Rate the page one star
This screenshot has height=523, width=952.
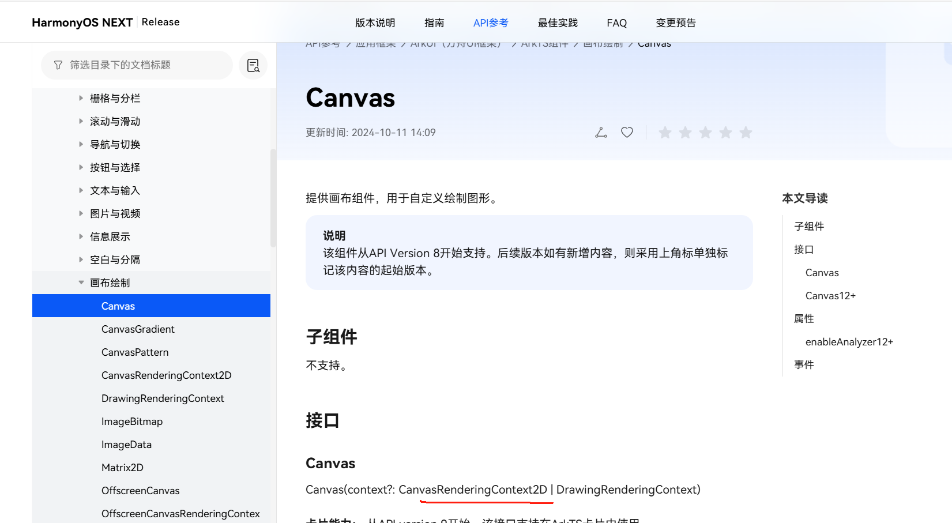point(665,133)
